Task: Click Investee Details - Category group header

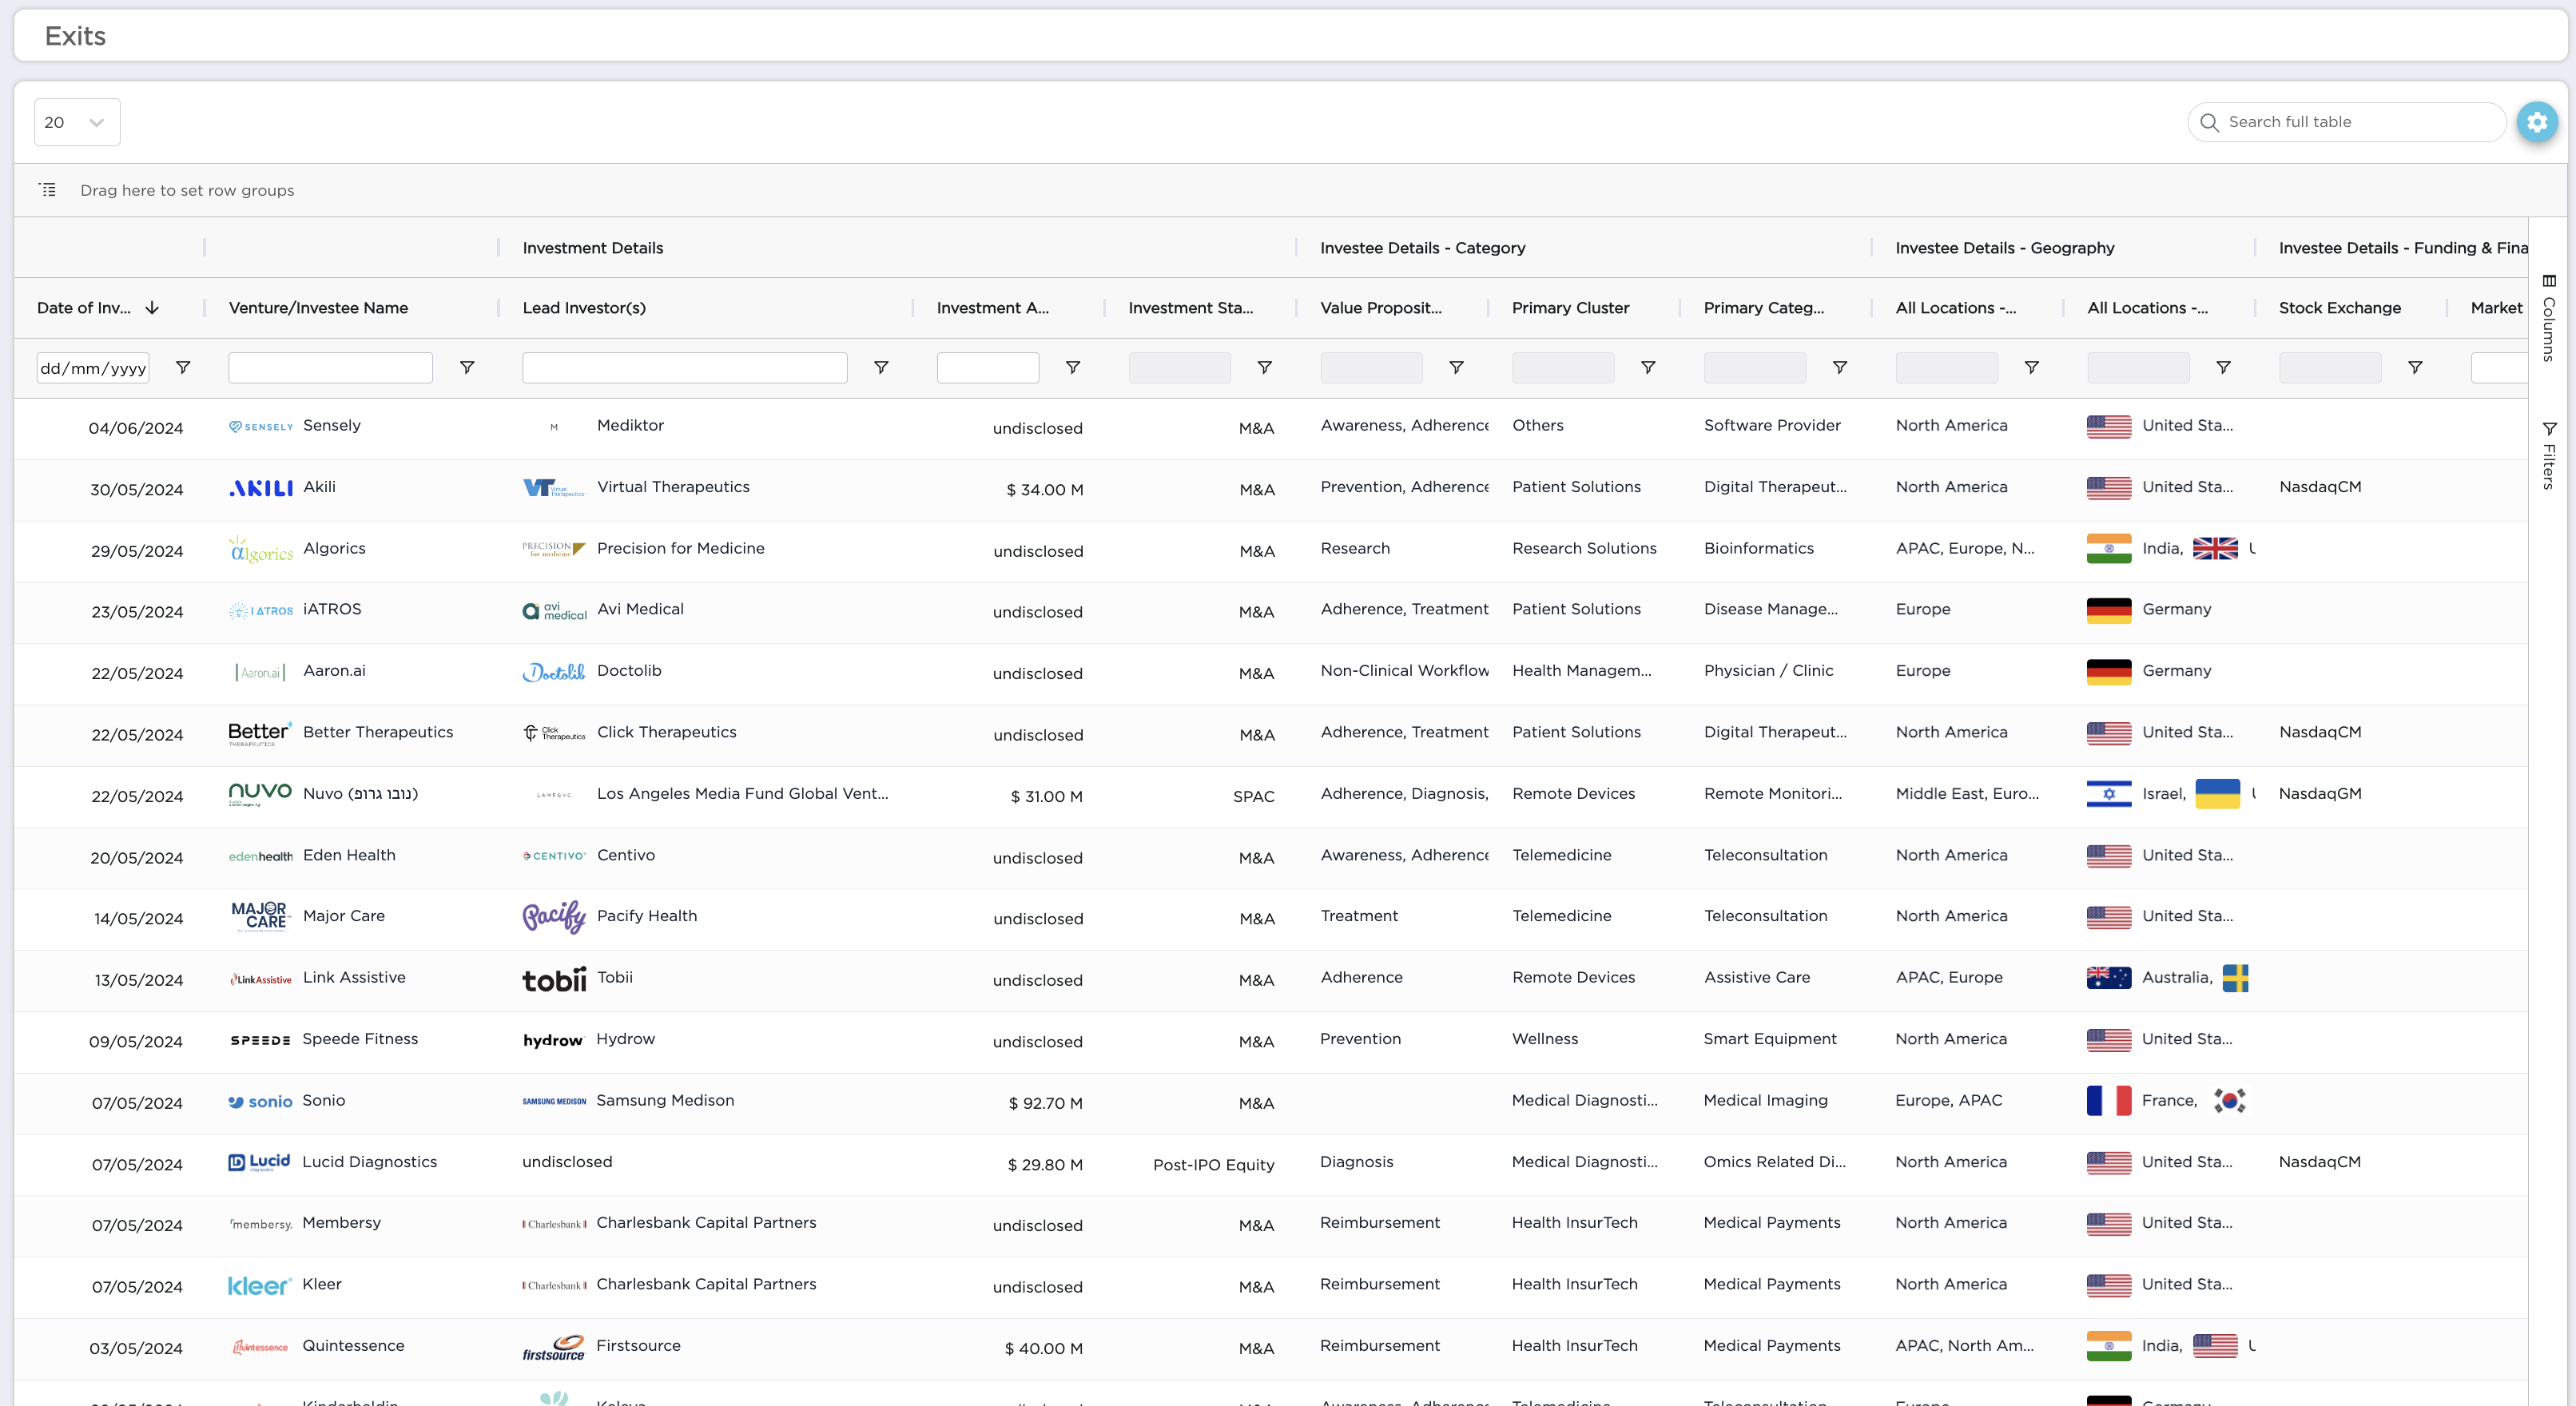Action: [1422, 248]
